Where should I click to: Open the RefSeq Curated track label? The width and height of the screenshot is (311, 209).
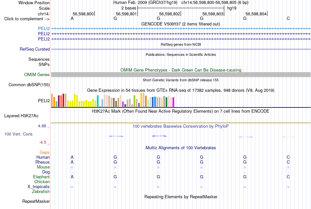point(35,49)
